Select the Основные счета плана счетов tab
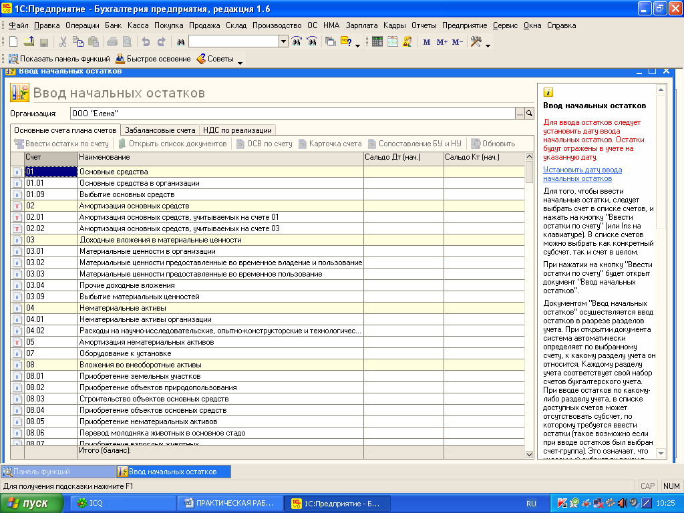 coord(65,130)
